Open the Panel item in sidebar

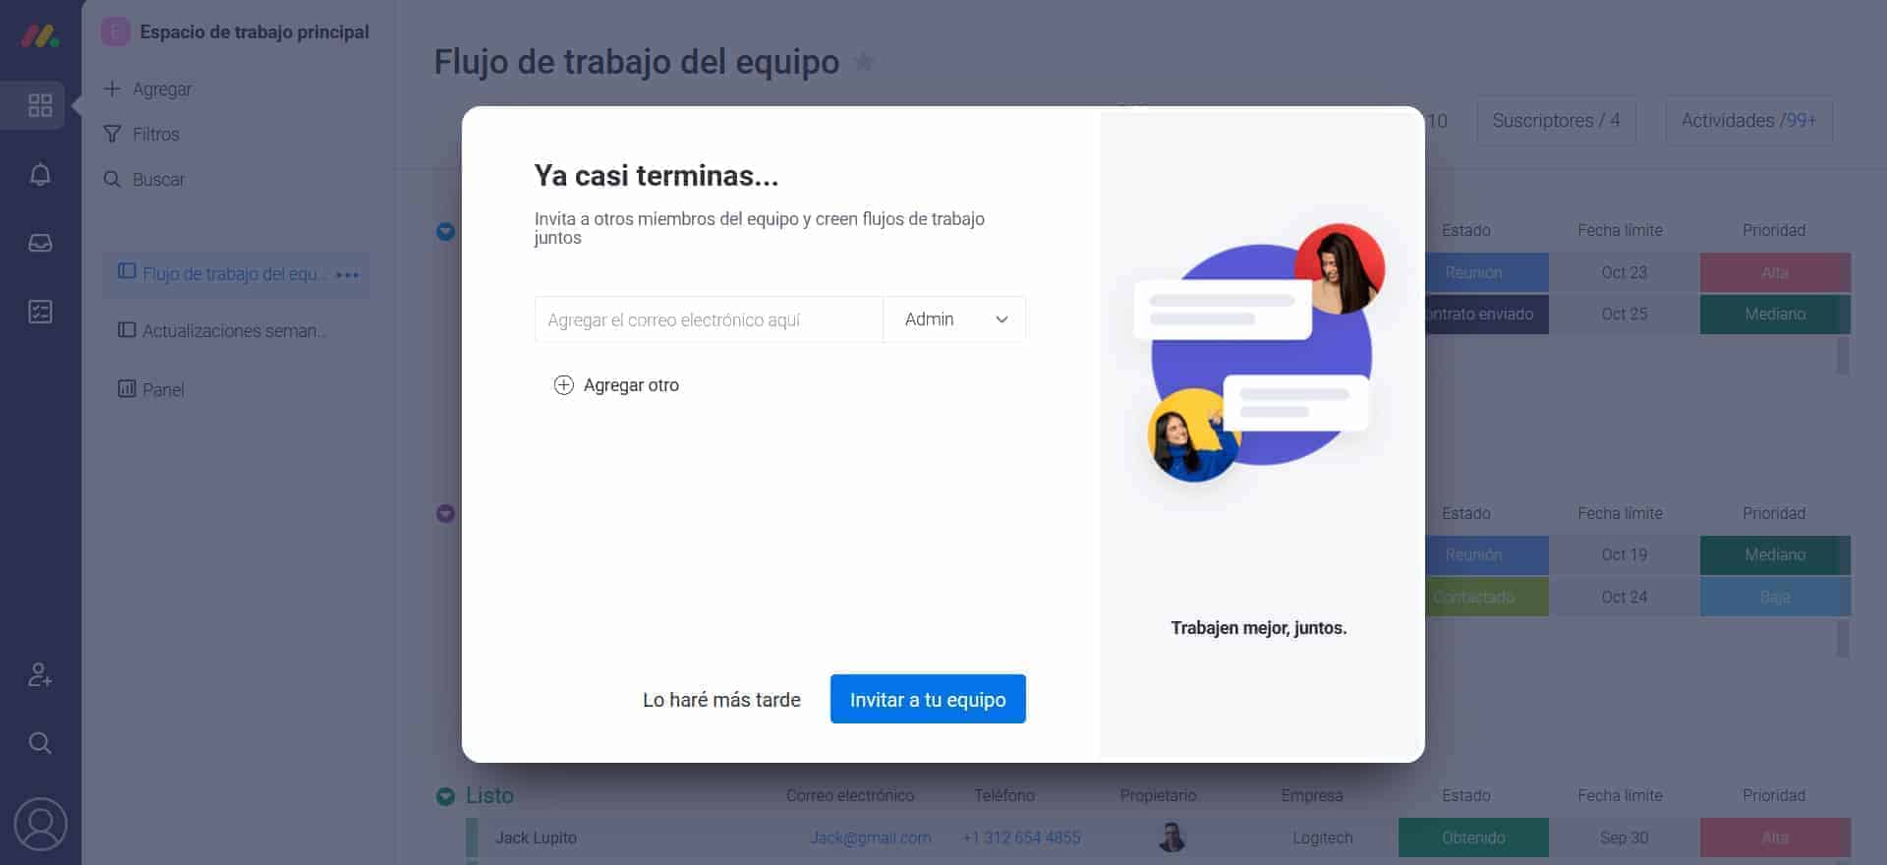point(152,389)
